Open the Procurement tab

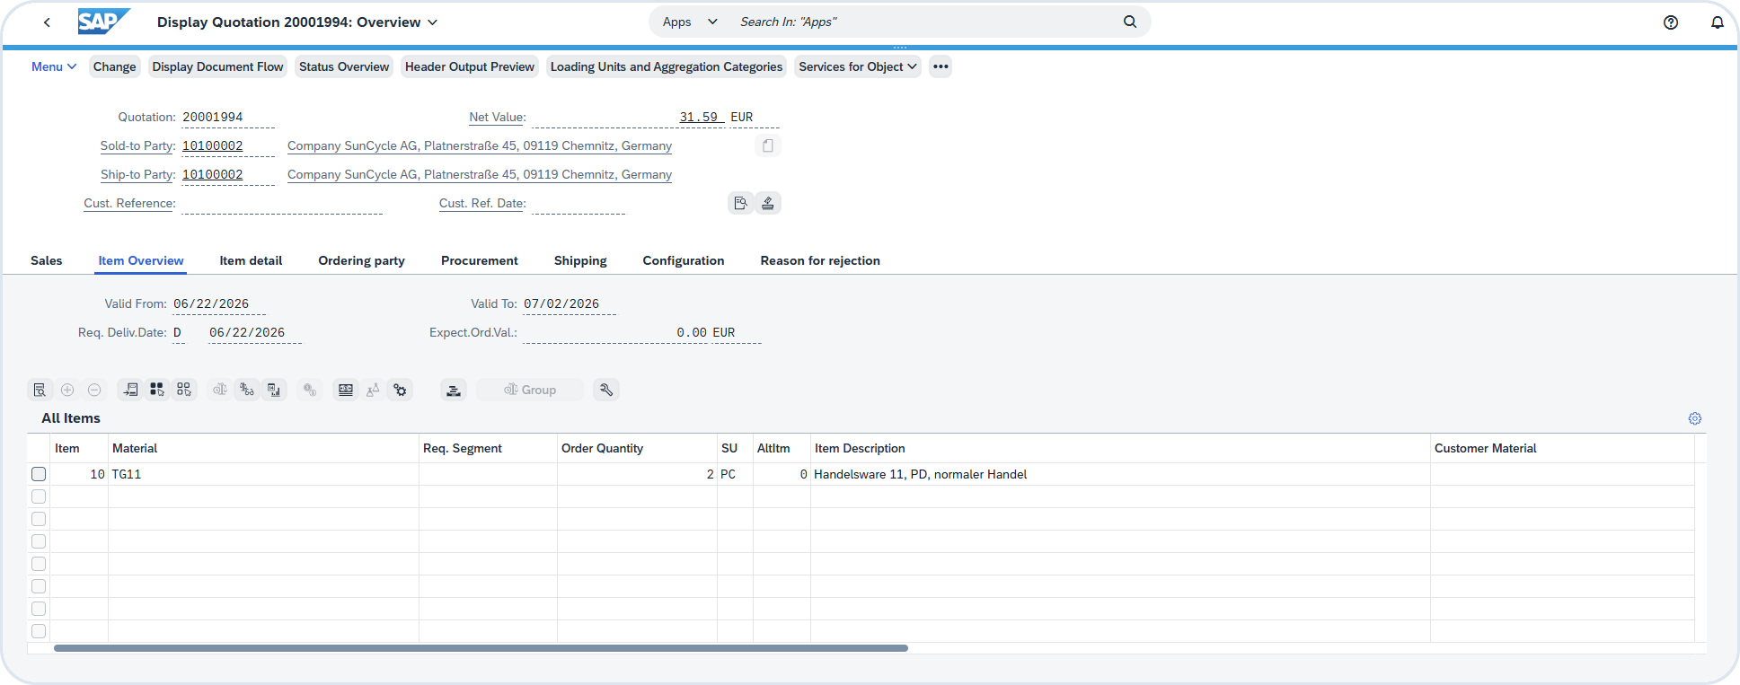(480, 260)
